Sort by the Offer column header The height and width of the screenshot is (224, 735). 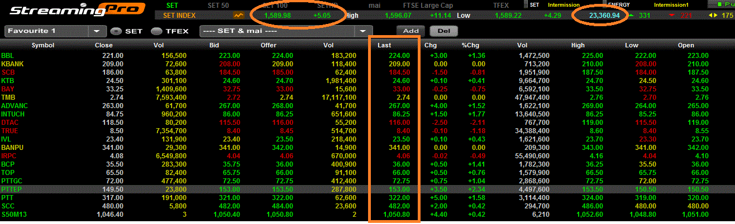[268, 45]
